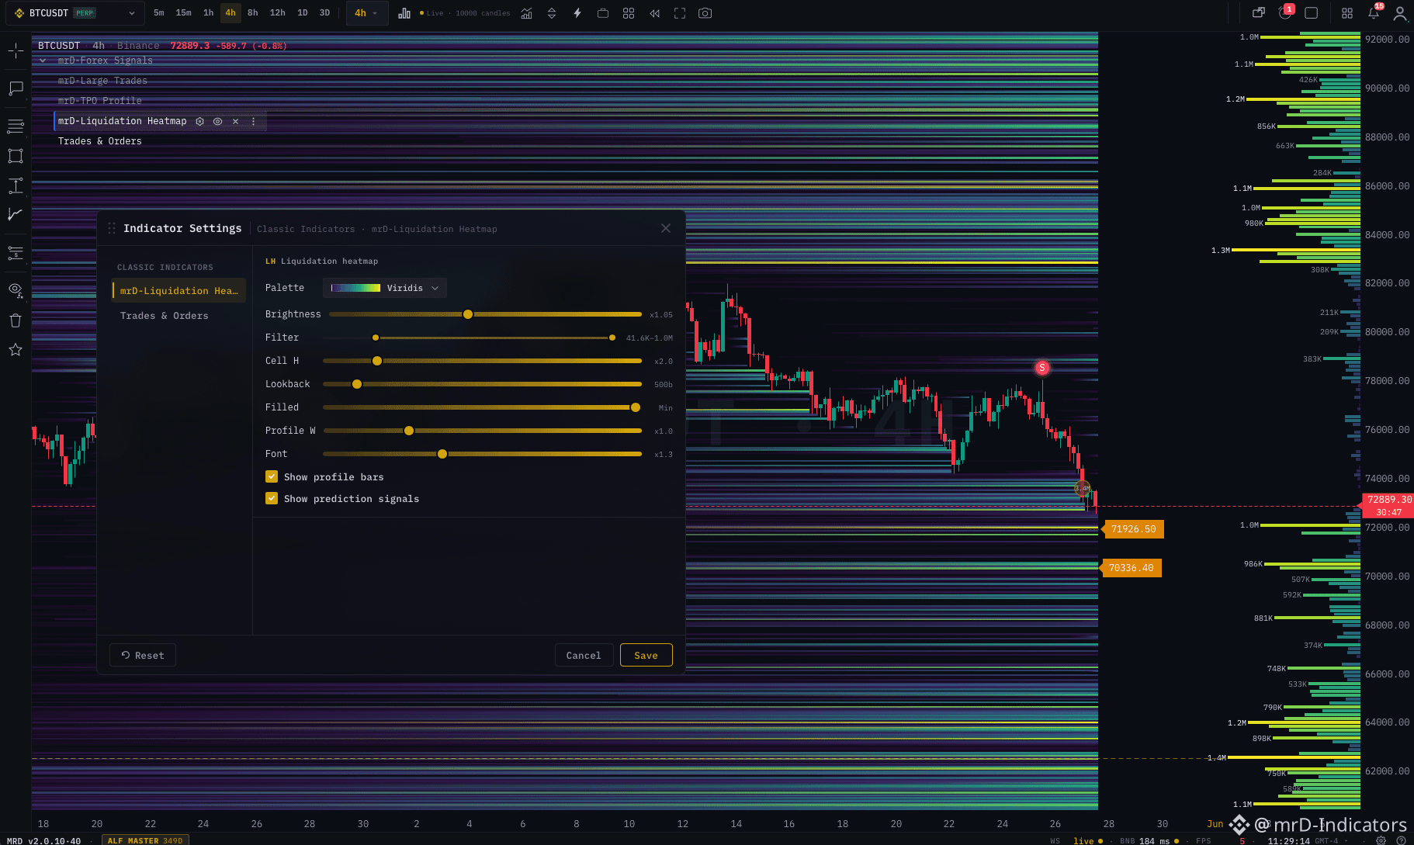Open the alerts clock icon with badge

pyautogui.click(x=1285, y=12)
